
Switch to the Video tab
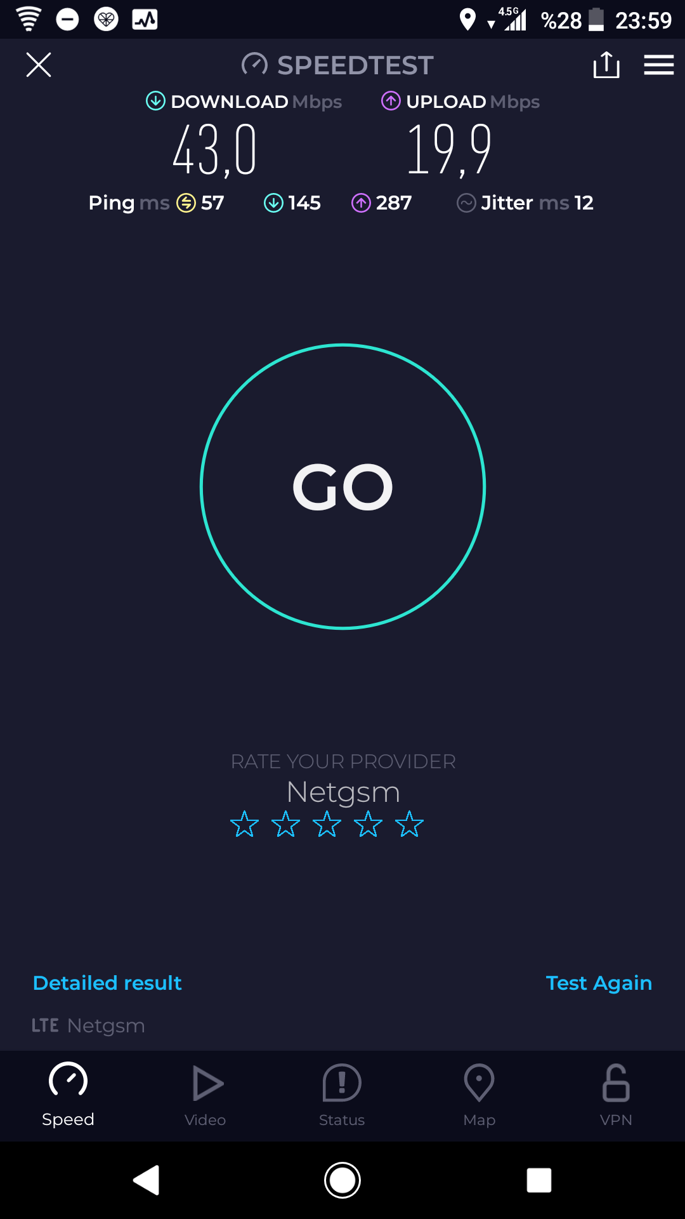pyautogui.click(x=205, y=1096)
